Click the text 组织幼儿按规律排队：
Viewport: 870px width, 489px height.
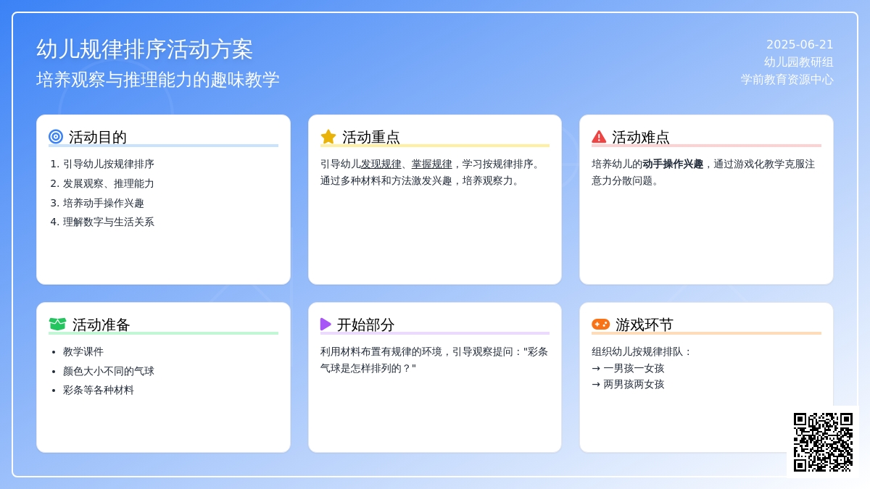click(642, 351)
